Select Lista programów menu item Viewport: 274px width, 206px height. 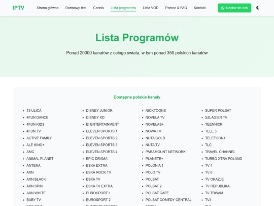123,8
